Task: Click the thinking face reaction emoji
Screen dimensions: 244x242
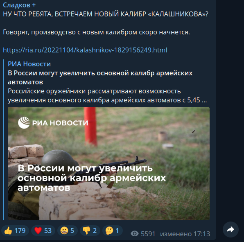Action: pos(109,231)
